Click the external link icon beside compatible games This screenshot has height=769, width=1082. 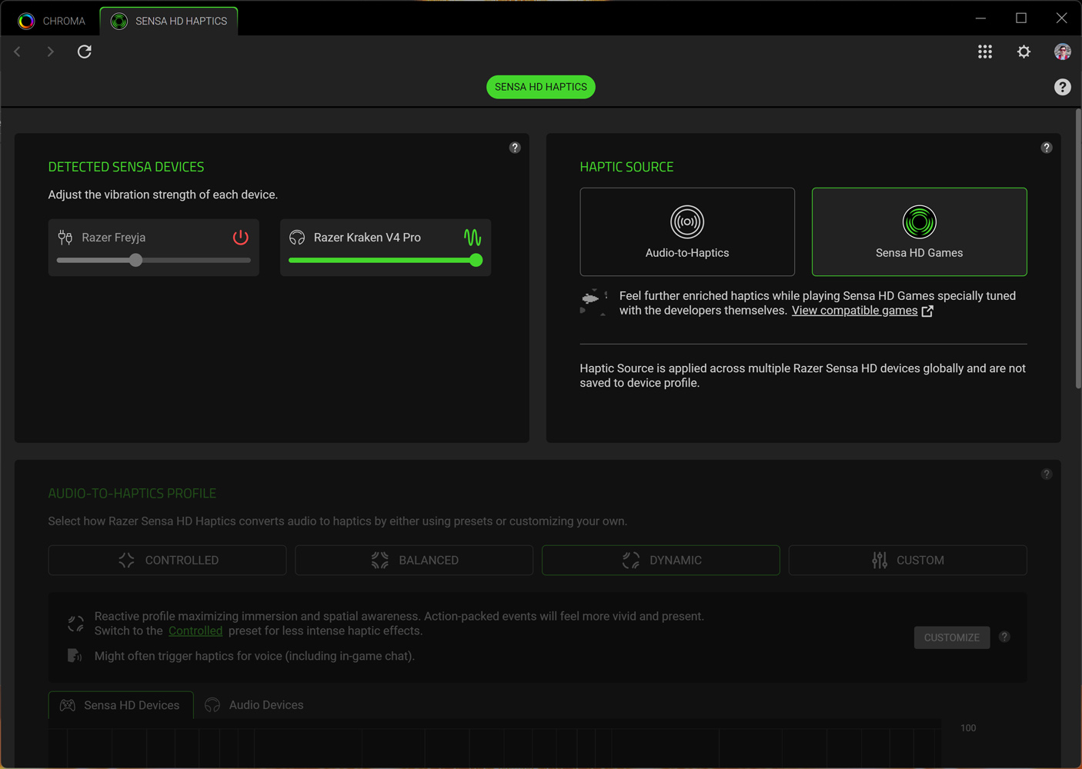[927, 311]
